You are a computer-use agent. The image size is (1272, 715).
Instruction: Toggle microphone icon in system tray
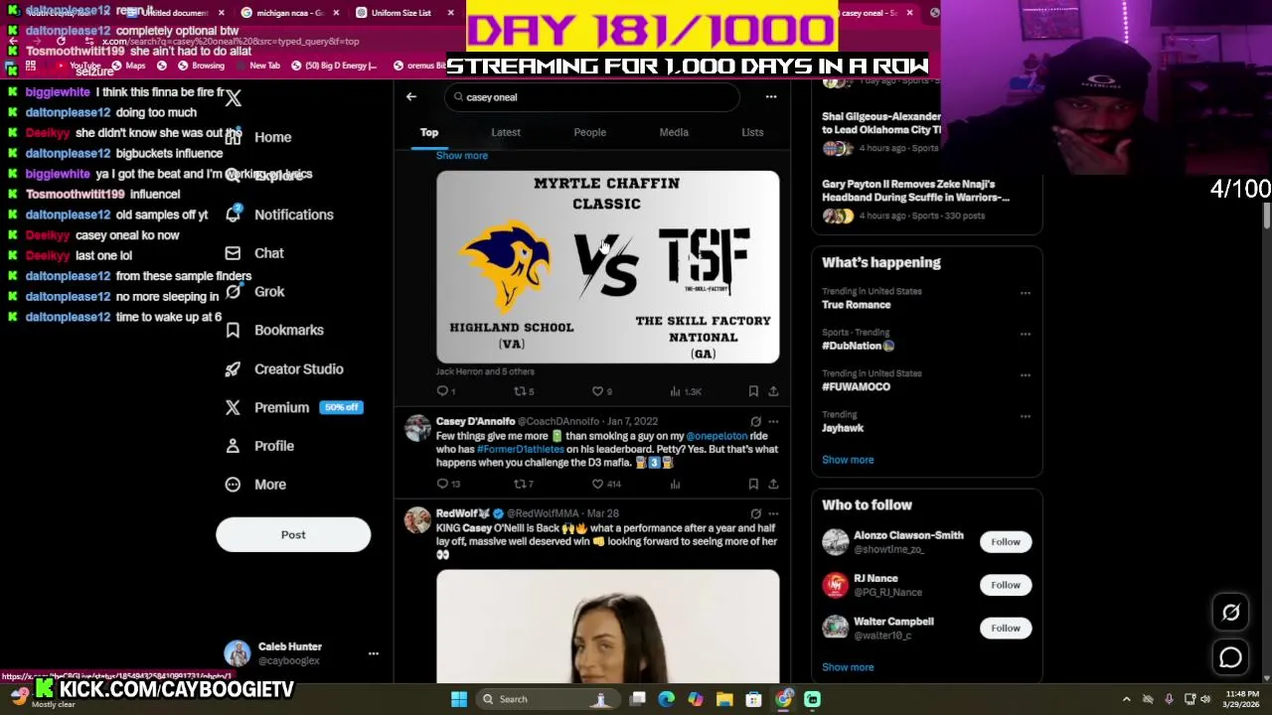click(1169, 699)
